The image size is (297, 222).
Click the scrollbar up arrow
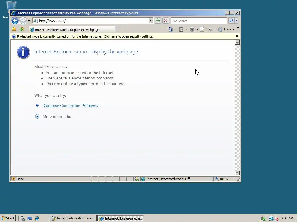tap(237, 42)
